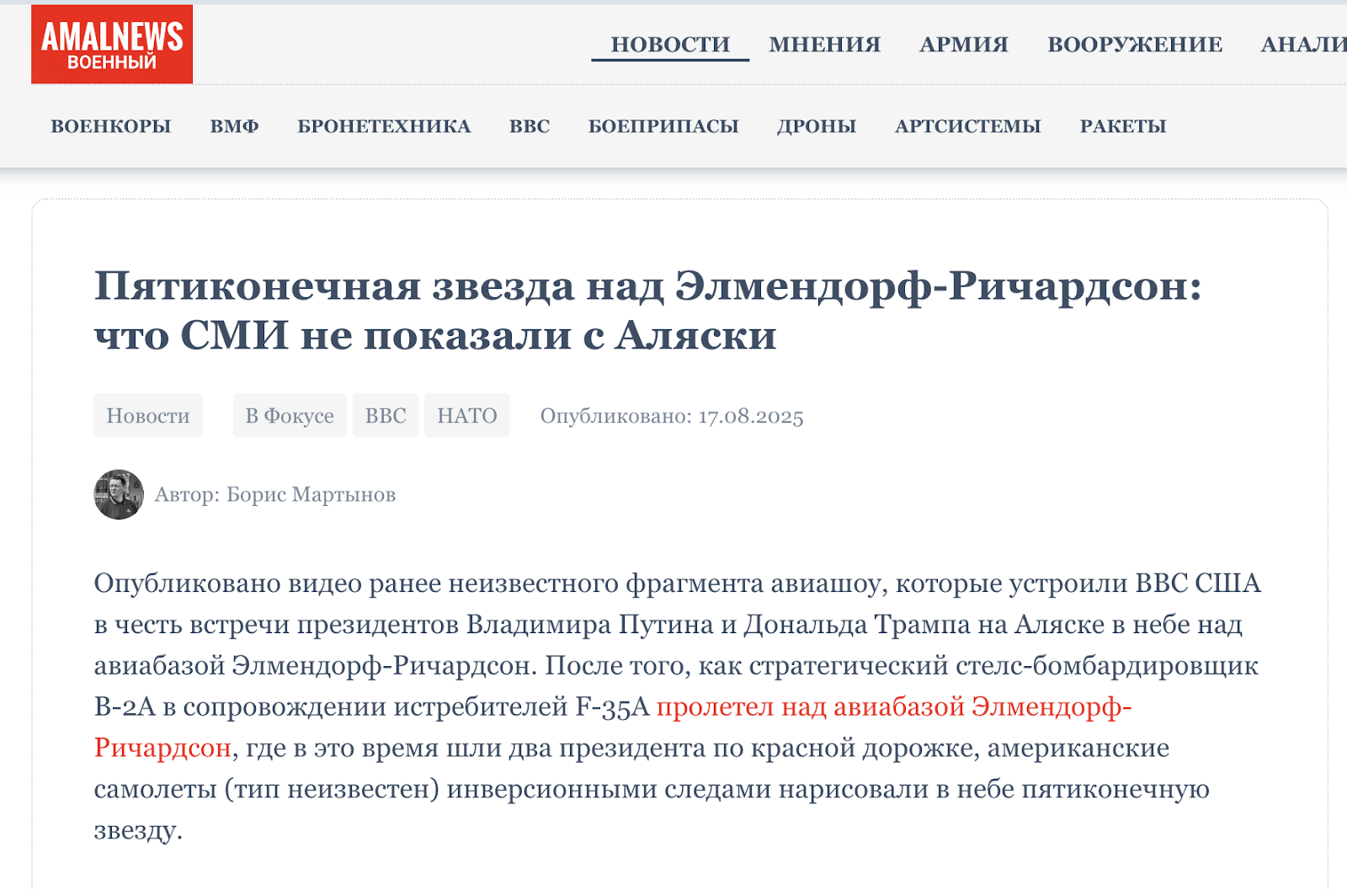Go to the Ракеты subcategory
1347x890 pixels.
click(1123, 126)
